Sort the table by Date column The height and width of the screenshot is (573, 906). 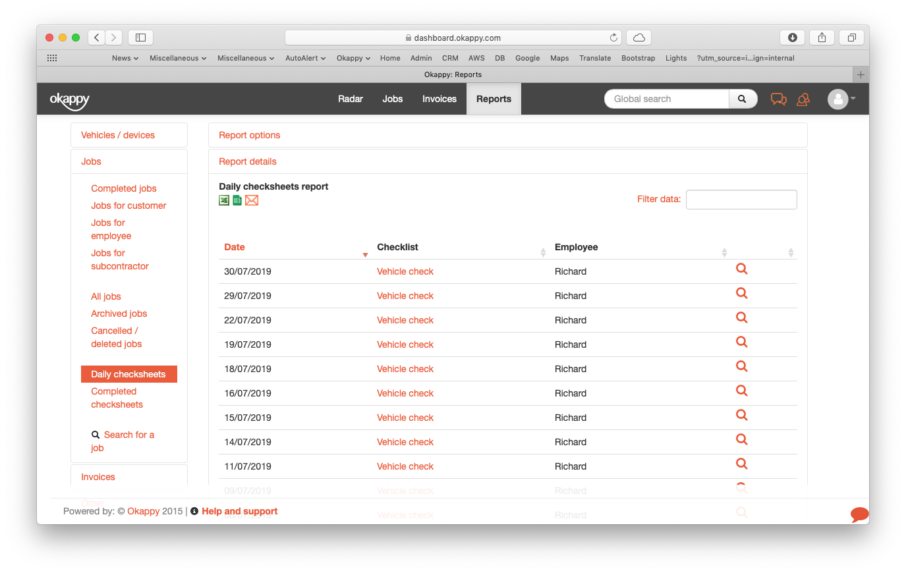pyautogui.click(x=235, y=247)
